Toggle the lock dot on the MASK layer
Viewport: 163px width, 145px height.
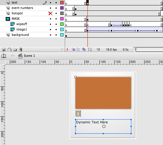pyautogui.click(x=56, y=19)
